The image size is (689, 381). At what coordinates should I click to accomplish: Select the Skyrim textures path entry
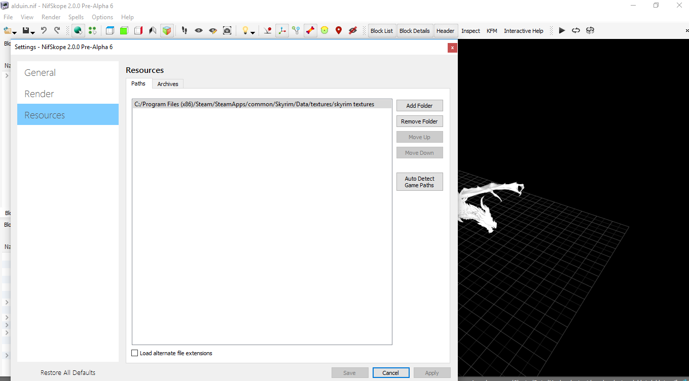pos(254,104)
